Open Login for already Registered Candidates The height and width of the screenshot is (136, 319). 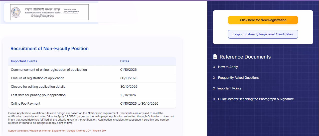pos(263,34)
